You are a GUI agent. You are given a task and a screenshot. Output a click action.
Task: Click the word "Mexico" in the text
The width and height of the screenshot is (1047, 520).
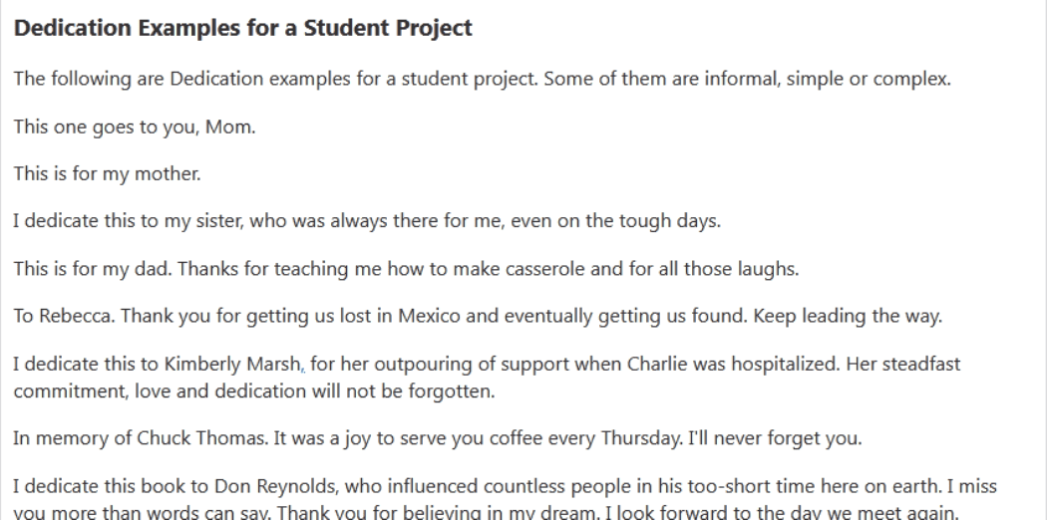click(429, 316)
